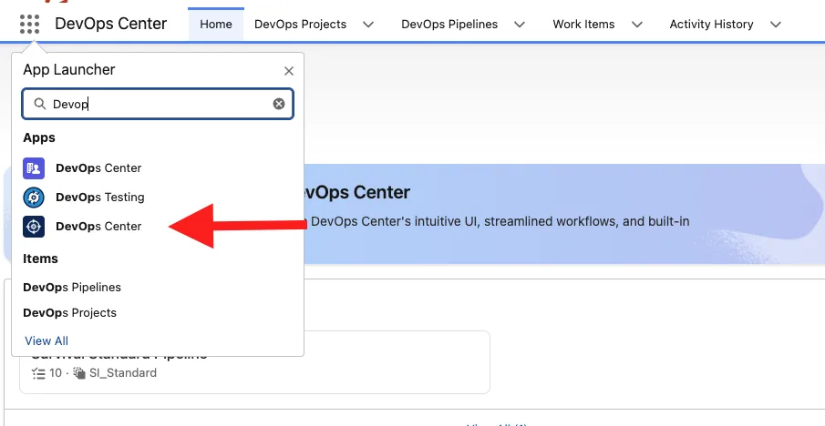The image size is (825, 426).
Task: Open DevOps Center app with dark target icon
Action: point(34,227)
